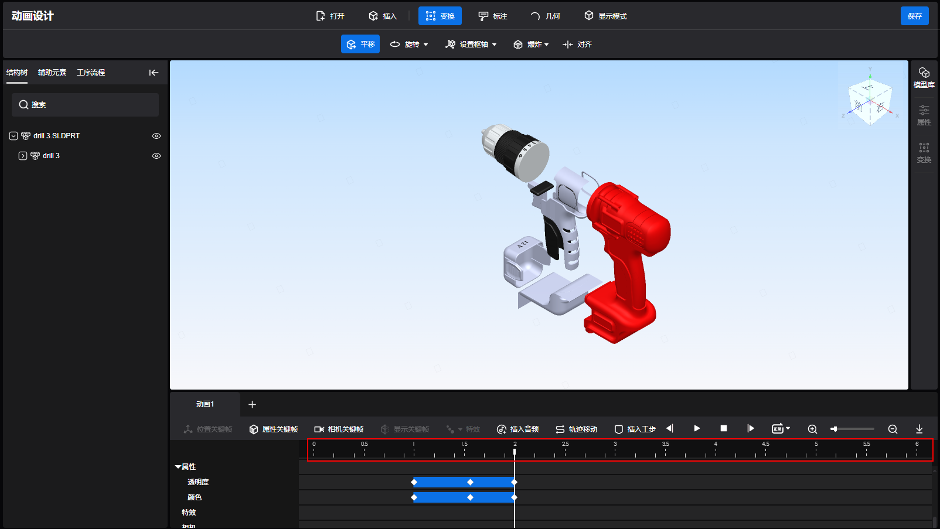Hide the drill 3 child node
Screen dimensions: 940x529
coord(156,156)
